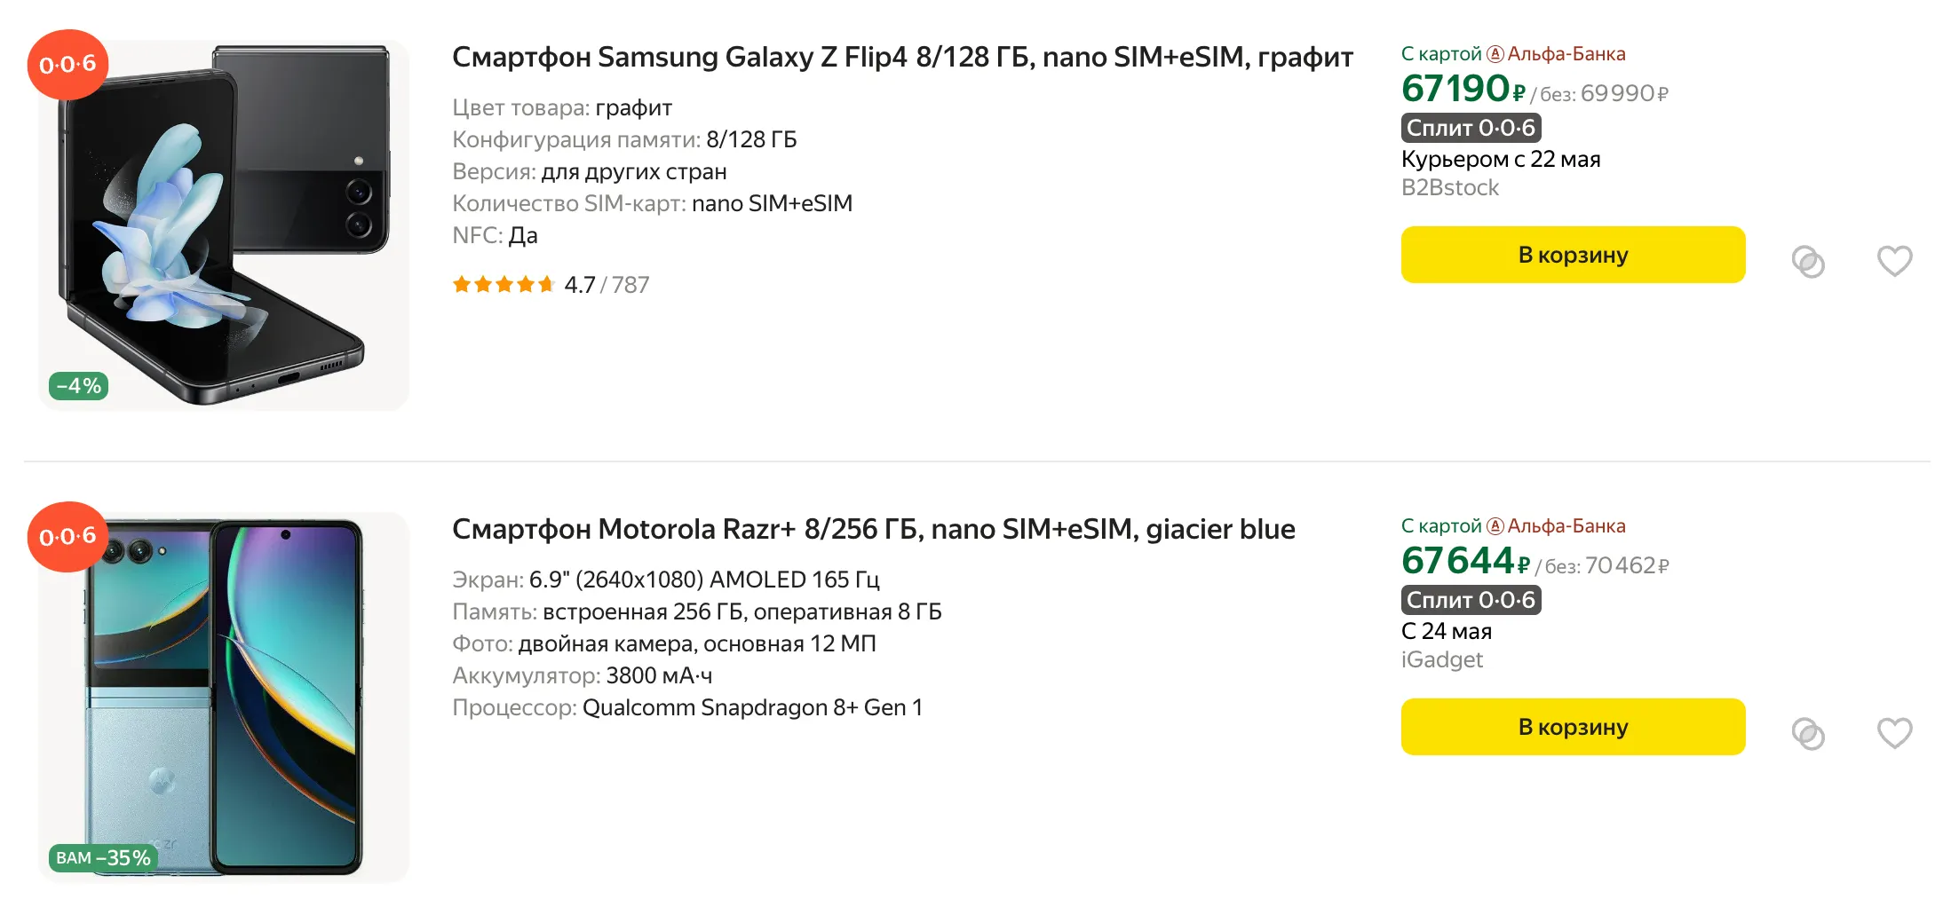Viewport: 1943px width, 907px height.
Task: Add Samsung Galaxy Z Flip4 to compare list
Action: pos(1807,262)
